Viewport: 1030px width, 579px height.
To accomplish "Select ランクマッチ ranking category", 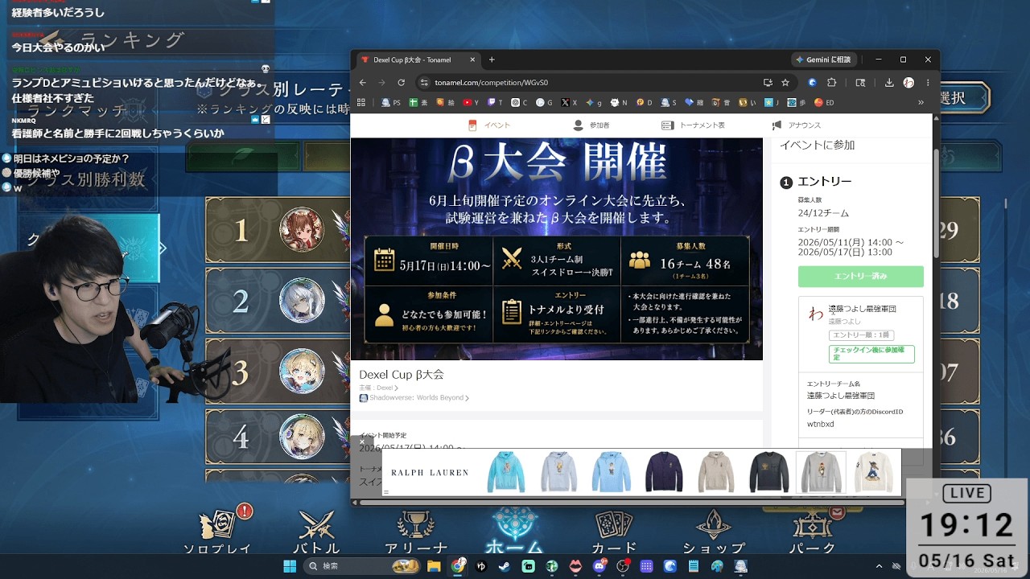I will click(78, 110).
